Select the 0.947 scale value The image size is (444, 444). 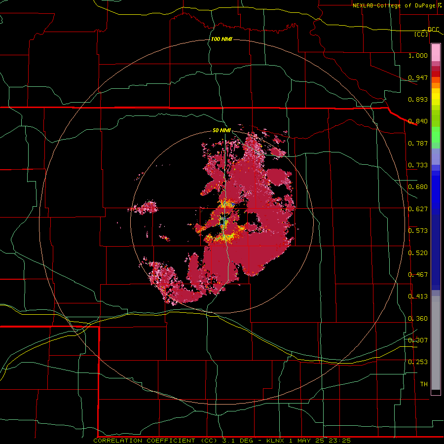[x=418, y=77]
